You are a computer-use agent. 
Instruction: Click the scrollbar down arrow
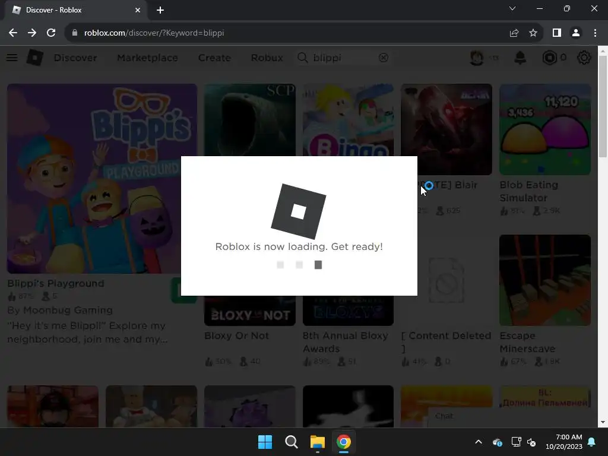pos(603,422)
